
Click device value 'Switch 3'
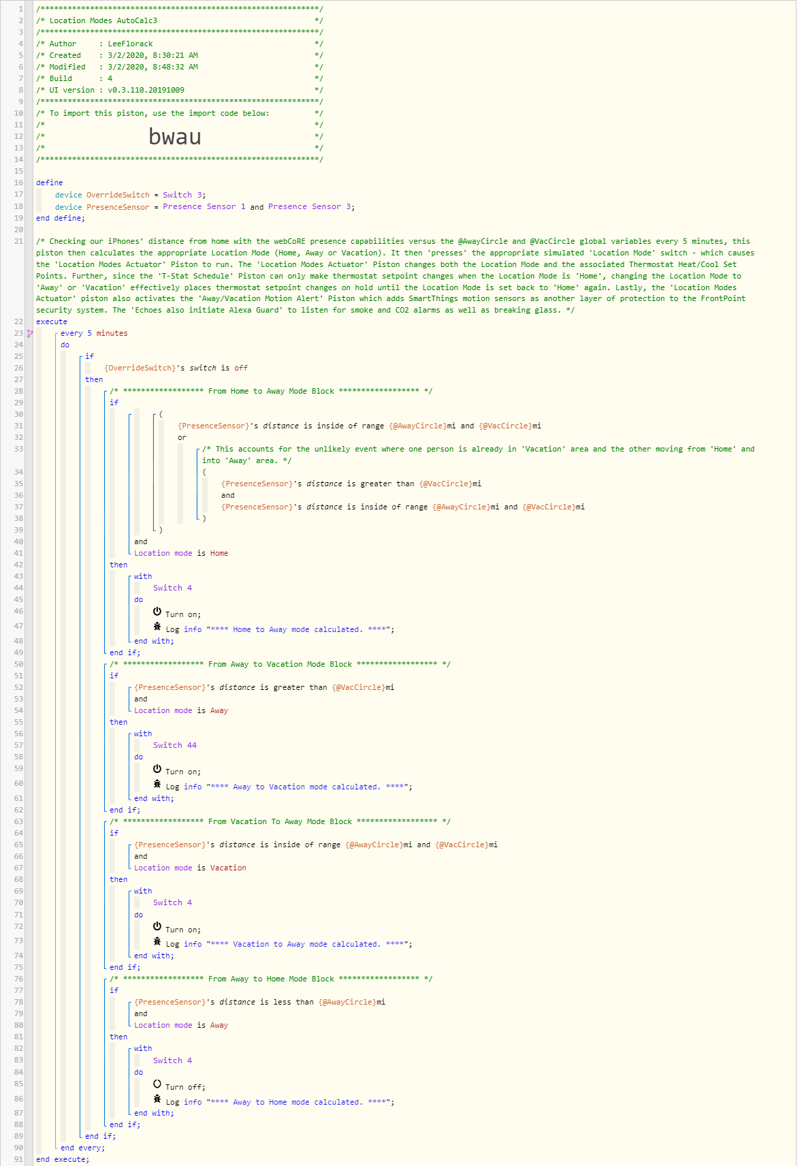pos(182,195)
